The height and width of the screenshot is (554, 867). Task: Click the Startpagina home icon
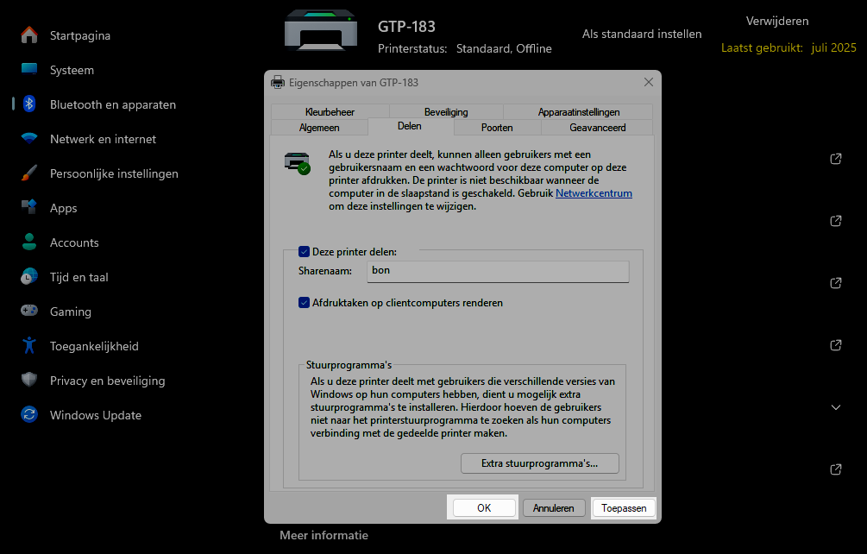pos(29,35)
